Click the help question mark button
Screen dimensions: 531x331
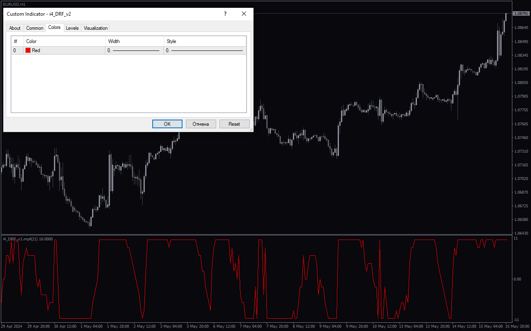(225, 14)
